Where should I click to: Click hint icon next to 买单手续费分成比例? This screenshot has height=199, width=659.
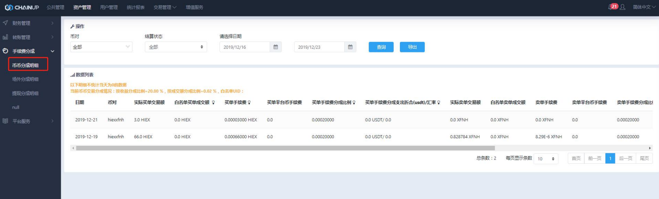point(354,103)
